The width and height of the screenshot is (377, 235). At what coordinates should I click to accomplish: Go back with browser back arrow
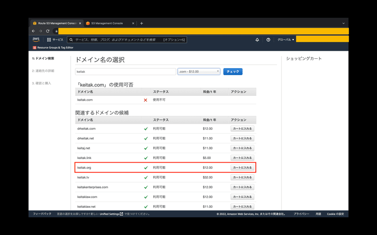(33, 31)
